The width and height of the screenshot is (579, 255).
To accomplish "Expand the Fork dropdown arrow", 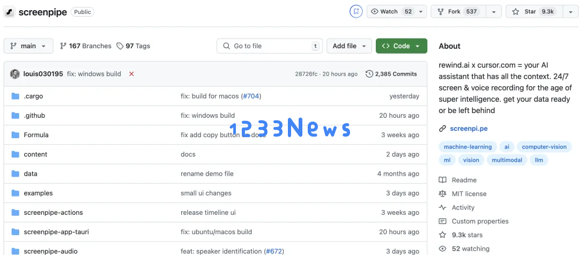I will [494, 11].
